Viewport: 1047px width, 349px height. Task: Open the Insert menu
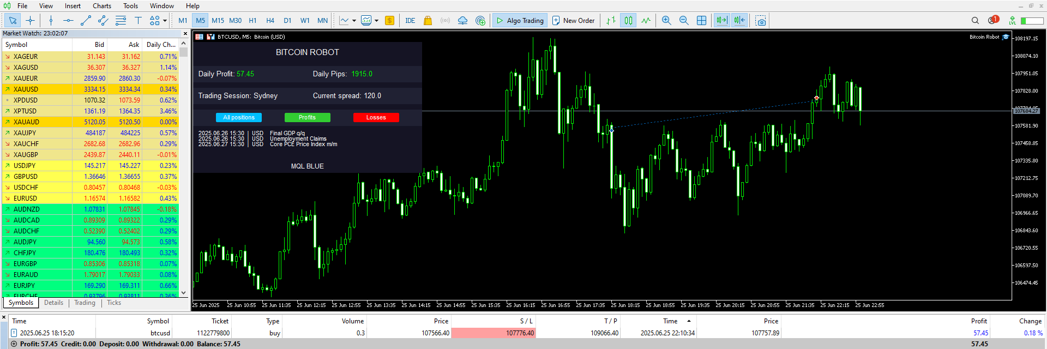[73, 6]
